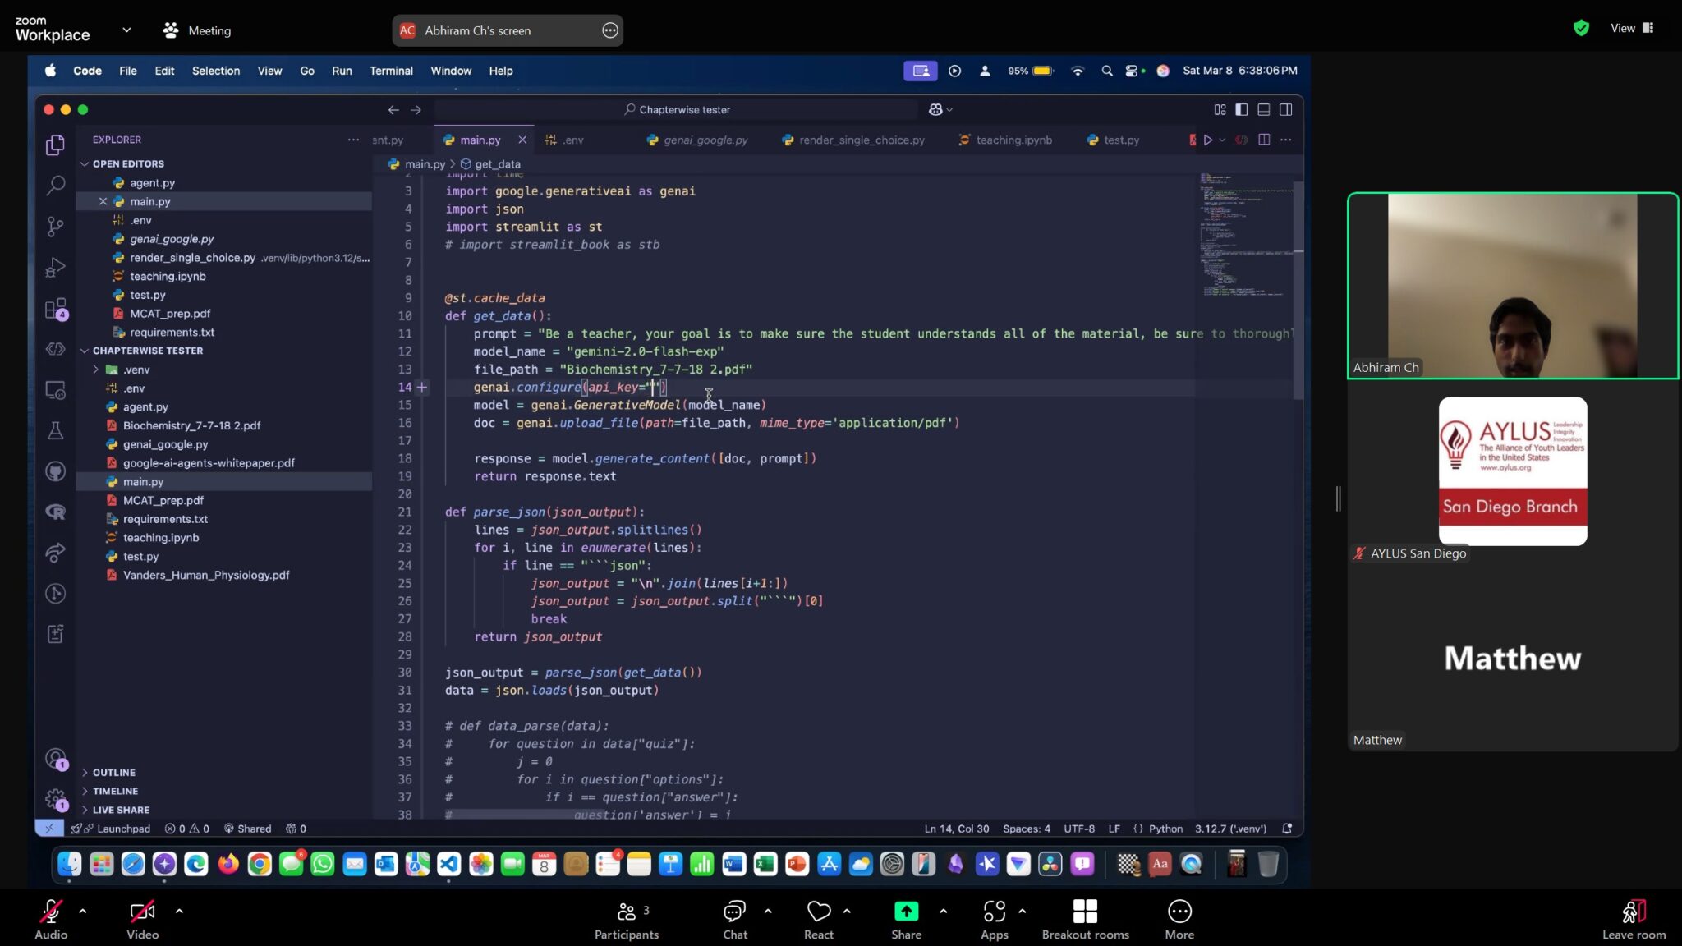Click Leave room in Zoom
Viewport: 1682px width, 946px height.
click(x=1634, y=921)
